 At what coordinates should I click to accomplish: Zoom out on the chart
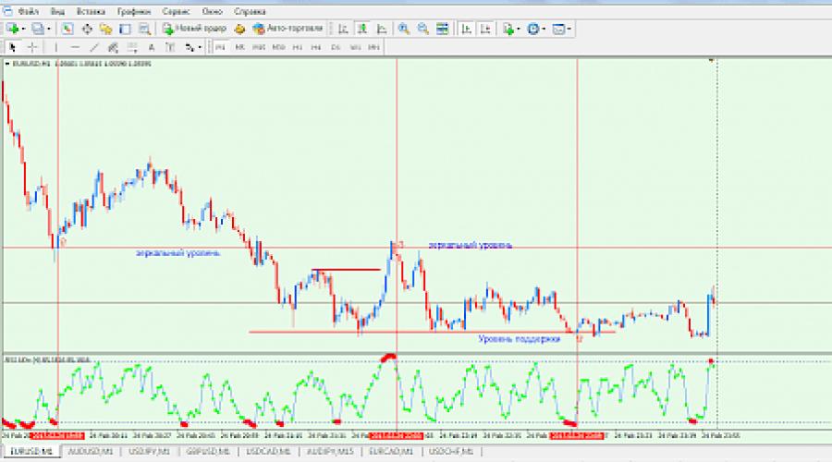pos(422,29)
